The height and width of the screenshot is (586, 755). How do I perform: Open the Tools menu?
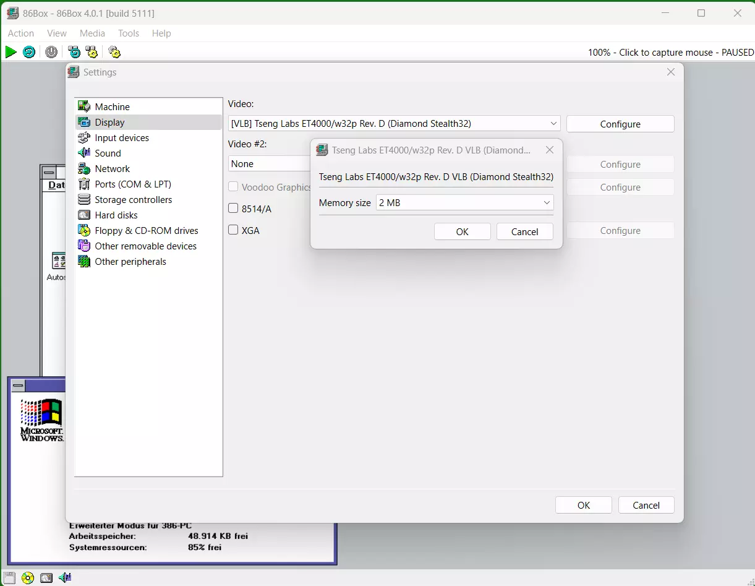[x=129, y=33]
